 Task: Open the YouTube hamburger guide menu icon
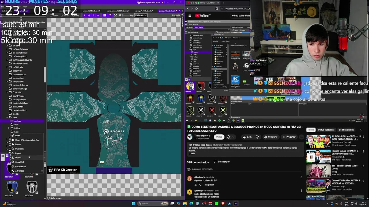190,16
